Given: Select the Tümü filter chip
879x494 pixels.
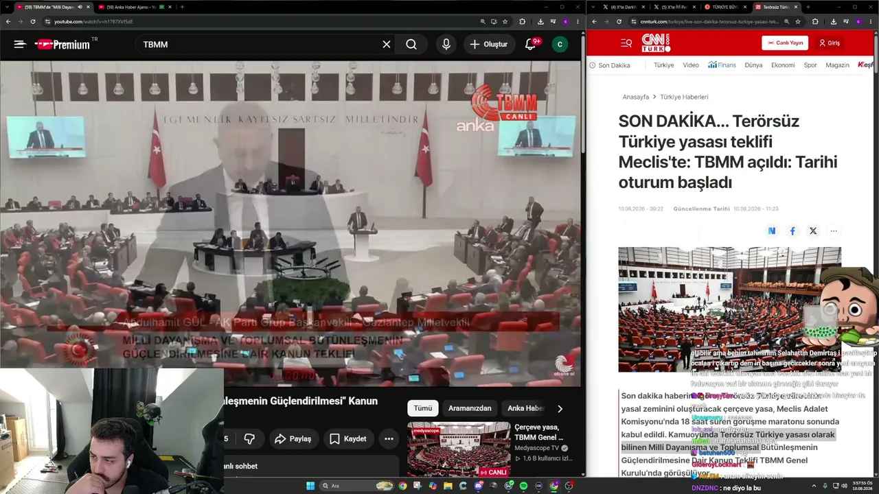Looking at the screenshot, I should [x=423, y=408].
